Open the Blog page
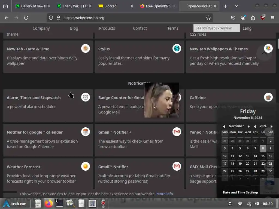Image resolution: width=279 pixels, height=209 pixels. coord(74,28)
